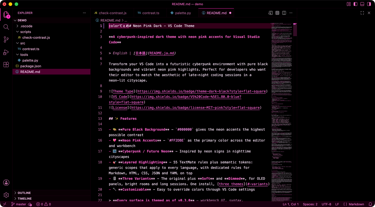Click the dirty dot on README.md tab
The height and width of the screenshot is (207, 375).
(x=230, y=13)
